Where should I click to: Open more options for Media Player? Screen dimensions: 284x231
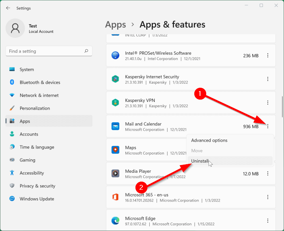coord(268,174)
